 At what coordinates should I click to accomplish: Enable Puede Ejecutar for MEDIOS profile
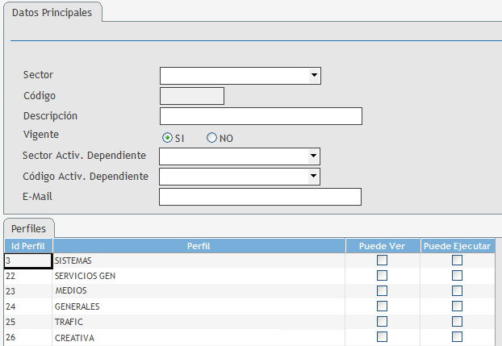coord(457,291)
